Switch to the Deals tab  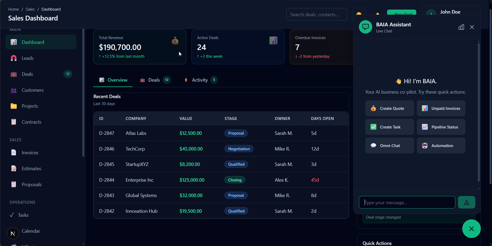pyautogui.click(x=154, y=80)
